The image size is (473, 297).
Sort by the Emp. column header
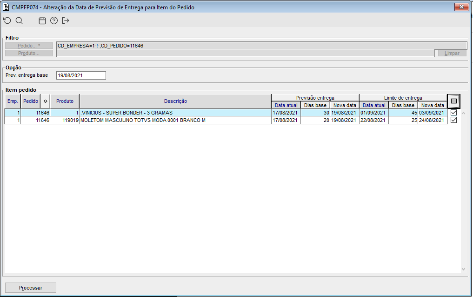tap(13, 101)
